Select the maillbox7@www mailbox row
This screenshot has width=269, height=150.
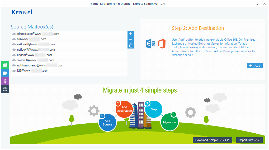coord(69,50)
